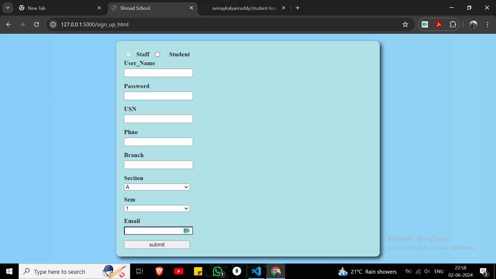Screen dimensions: 496x279
Task: Click the Adobe Acrobat extension icon
Action: coord(439,24)
